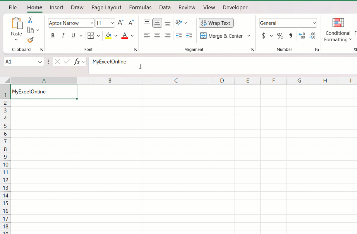Select cell A1 containing MyExcelOnline
The width and height of the screenshot is (357, 234).
tap(44, 92)
